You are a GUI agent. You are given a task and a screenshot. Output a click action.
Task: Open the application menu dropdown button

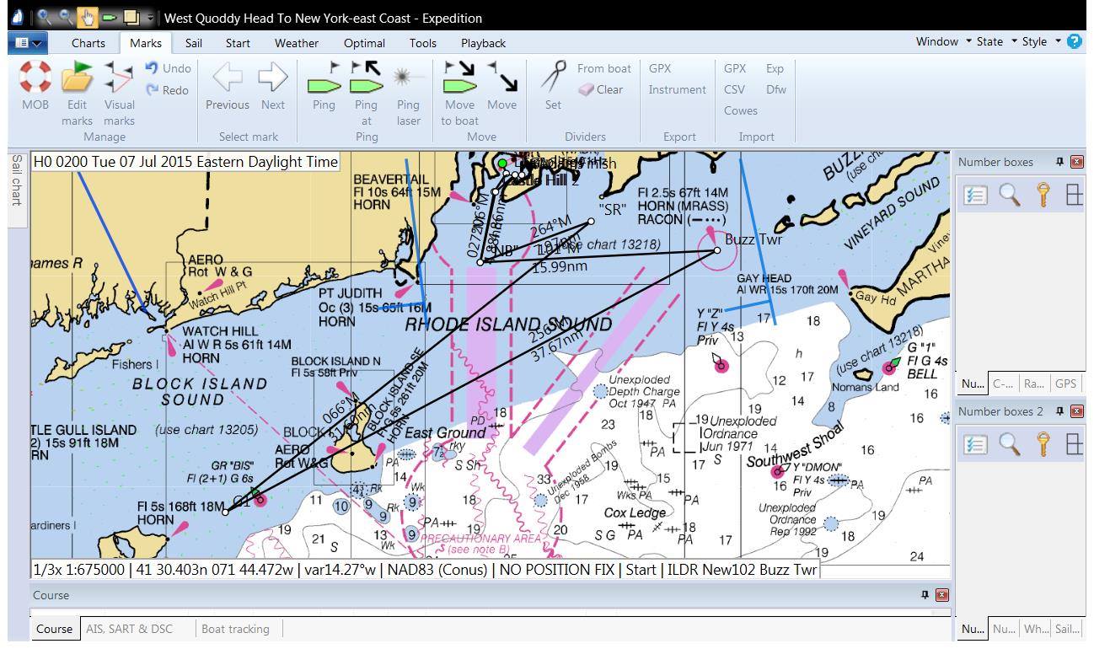(28, 42)
